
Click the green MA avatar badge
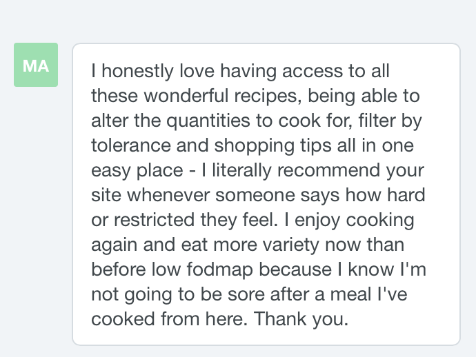[36, 65]
